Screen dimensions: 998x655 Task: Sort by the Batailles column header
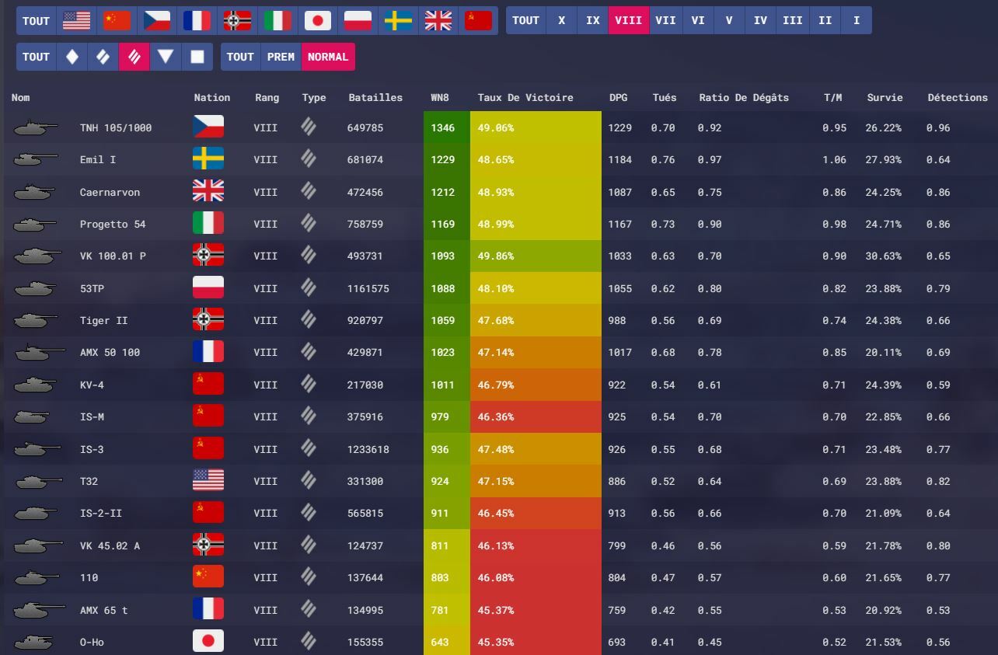point(375,98)
